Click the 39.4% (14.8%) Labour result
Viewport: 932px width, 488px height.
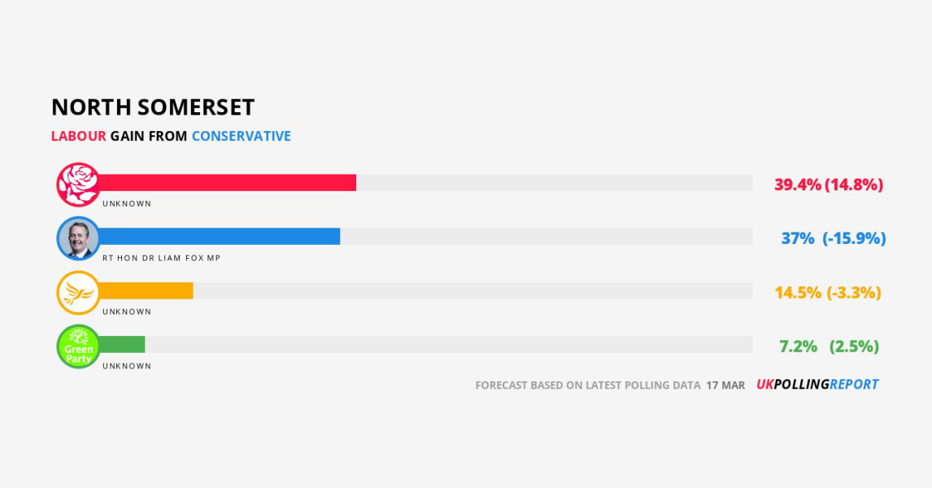point(829,185)
